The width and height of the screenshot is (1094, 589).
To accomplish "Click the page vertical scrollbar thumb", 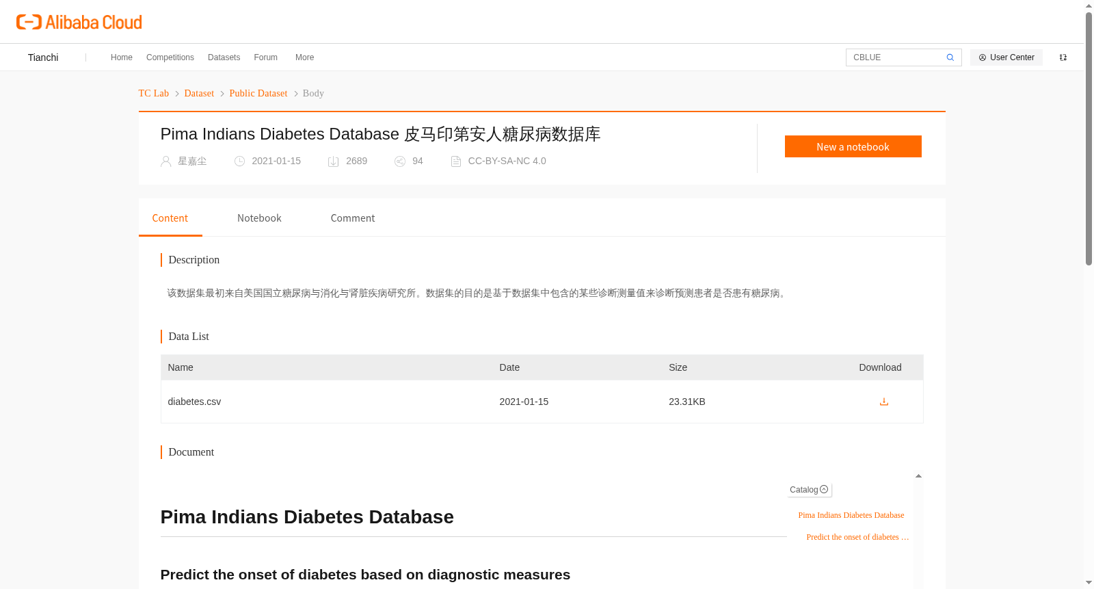I will pos(1089,138).
